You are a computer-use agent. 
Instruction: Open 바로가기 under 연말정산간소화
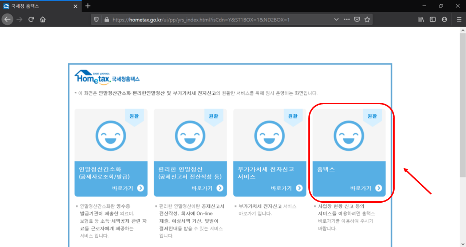128,188
